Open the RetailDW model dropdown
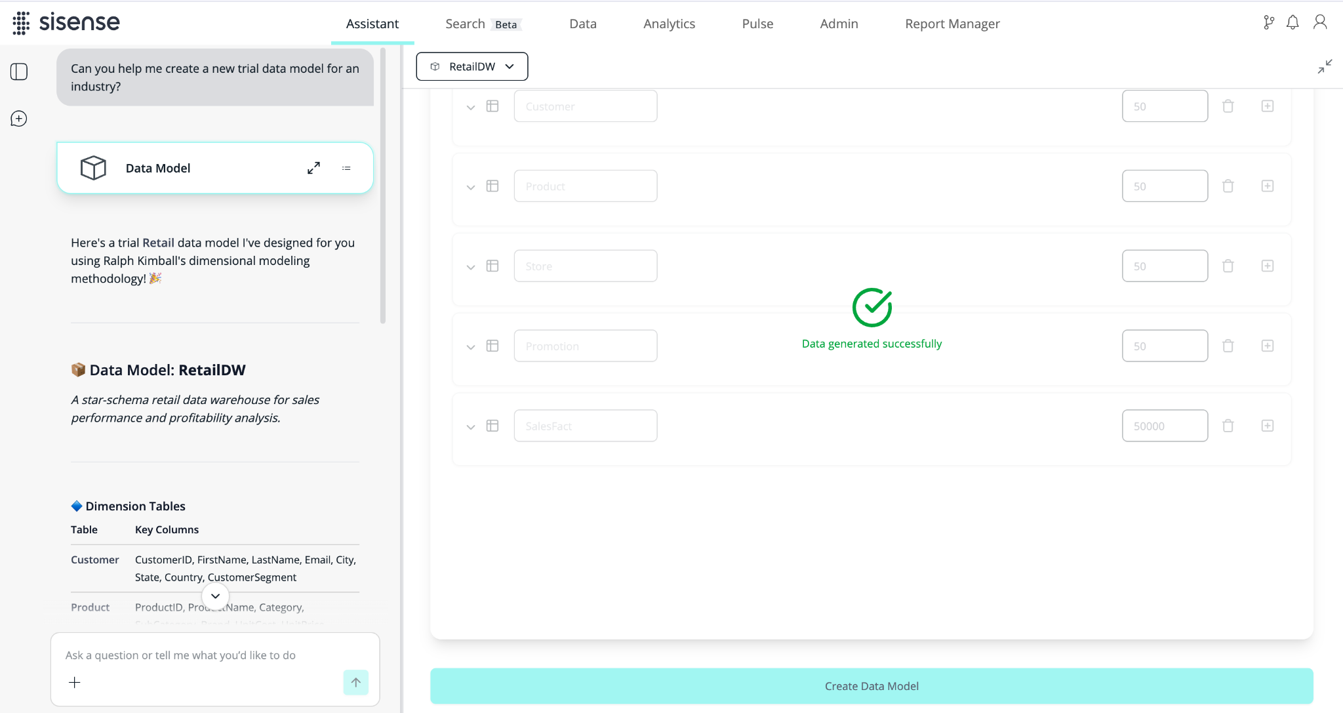Viewport: 1343px width, 713px height. pos(472,66)
